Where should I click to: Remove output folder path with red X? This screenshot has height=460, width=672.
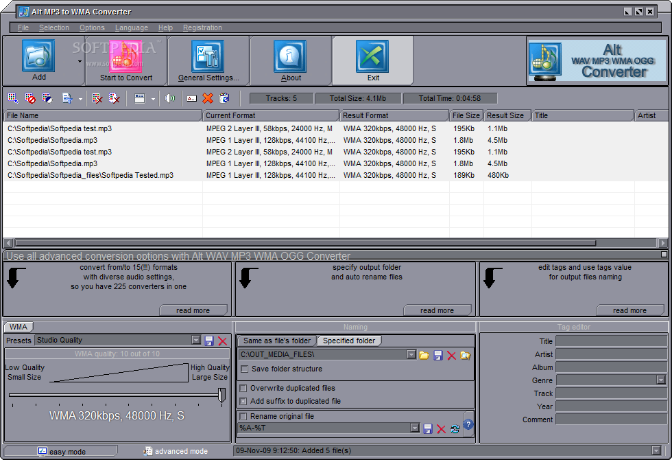pos(451,355)
